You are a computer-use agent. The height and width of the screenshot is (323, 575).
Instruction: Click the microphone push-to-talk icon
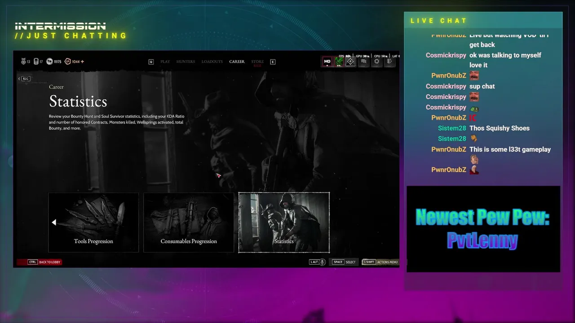click(x=322, y=262)
